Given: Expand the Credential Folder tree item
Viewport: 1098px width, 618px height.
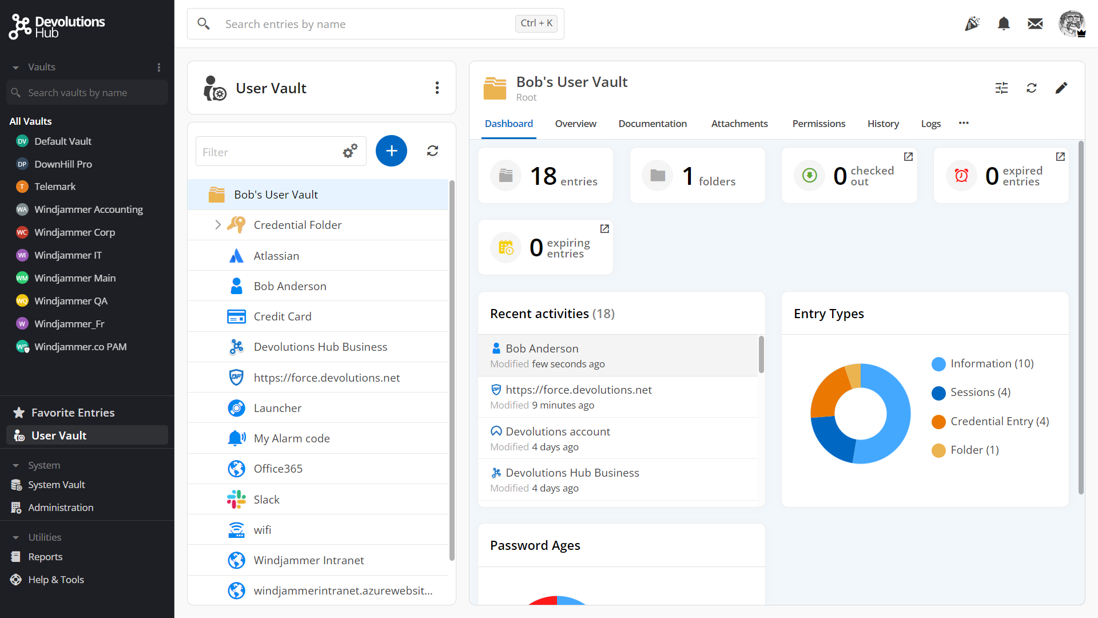Looking at the screenshot, I should click(x=217, y=225).
